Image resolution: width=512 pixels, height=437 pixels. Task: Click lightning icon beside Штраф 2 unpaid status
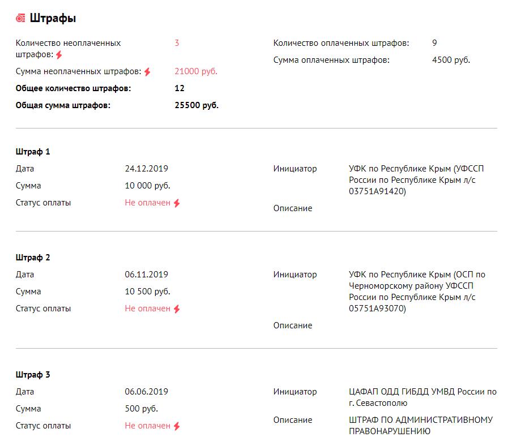coord(177,309)
